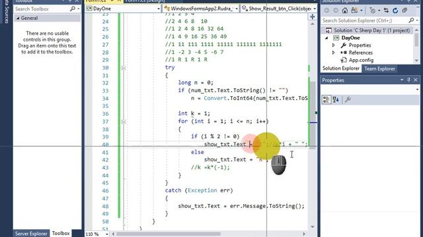Open Solution Explorer search options dropdown

point(417,20)
